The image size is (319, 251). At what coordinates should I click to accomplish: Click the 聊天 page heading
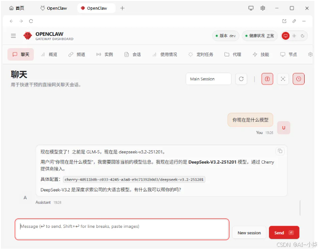click(19, 74)
